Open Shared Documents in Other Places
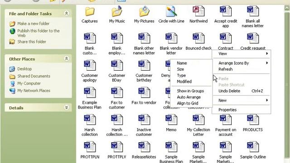 tap(34, 76)
